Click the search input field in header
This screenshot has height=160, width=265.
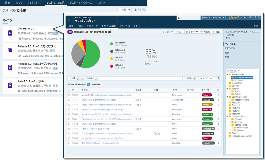point(189,18)
